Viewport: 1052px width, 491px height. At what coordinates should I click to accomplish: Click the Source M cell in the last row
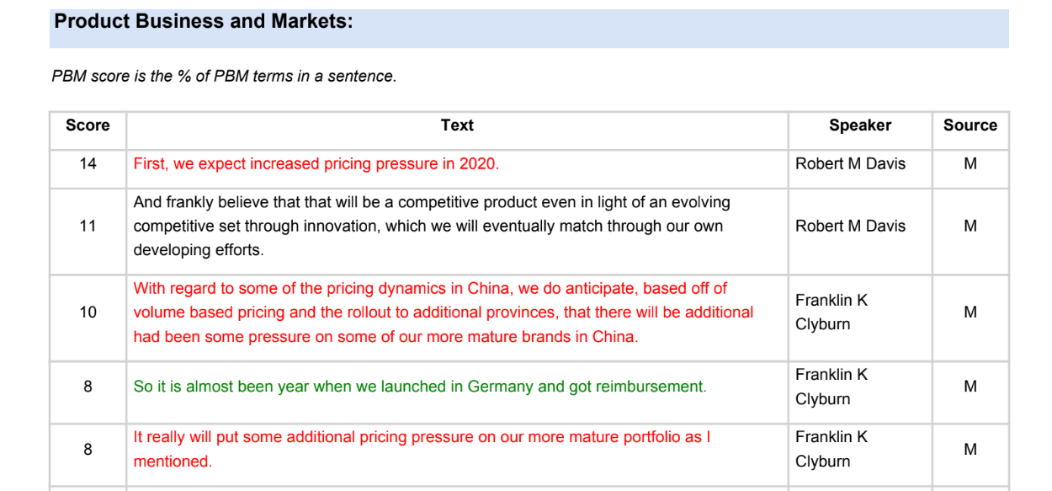pyautogui.click(x=970, y=449)
